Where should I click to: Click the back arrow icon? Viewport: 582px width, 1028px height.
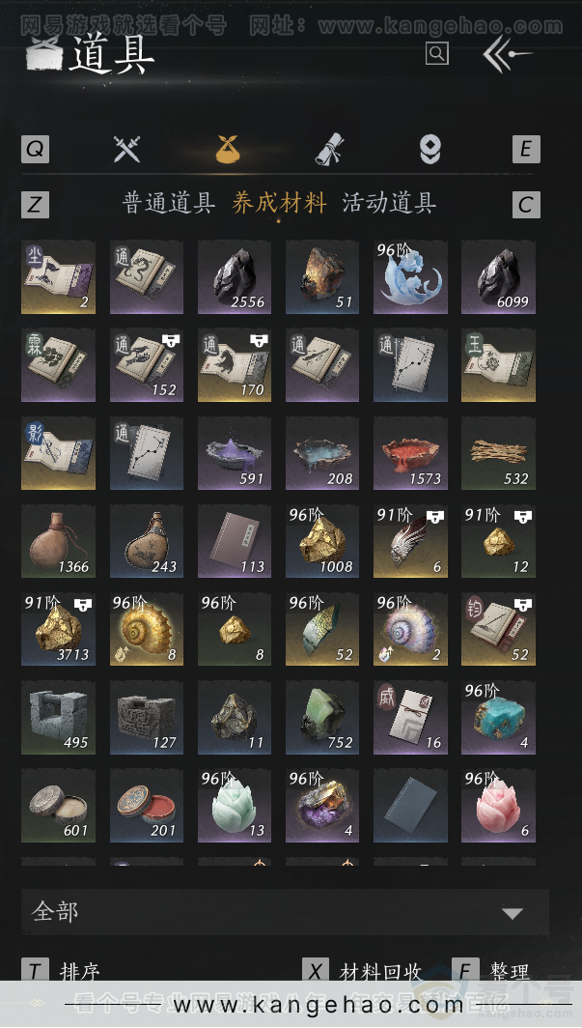(507, 54)
